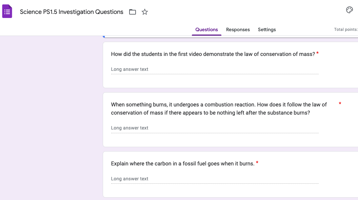
Task: Click Long answer text under first question
Action: tap(129, 69)
